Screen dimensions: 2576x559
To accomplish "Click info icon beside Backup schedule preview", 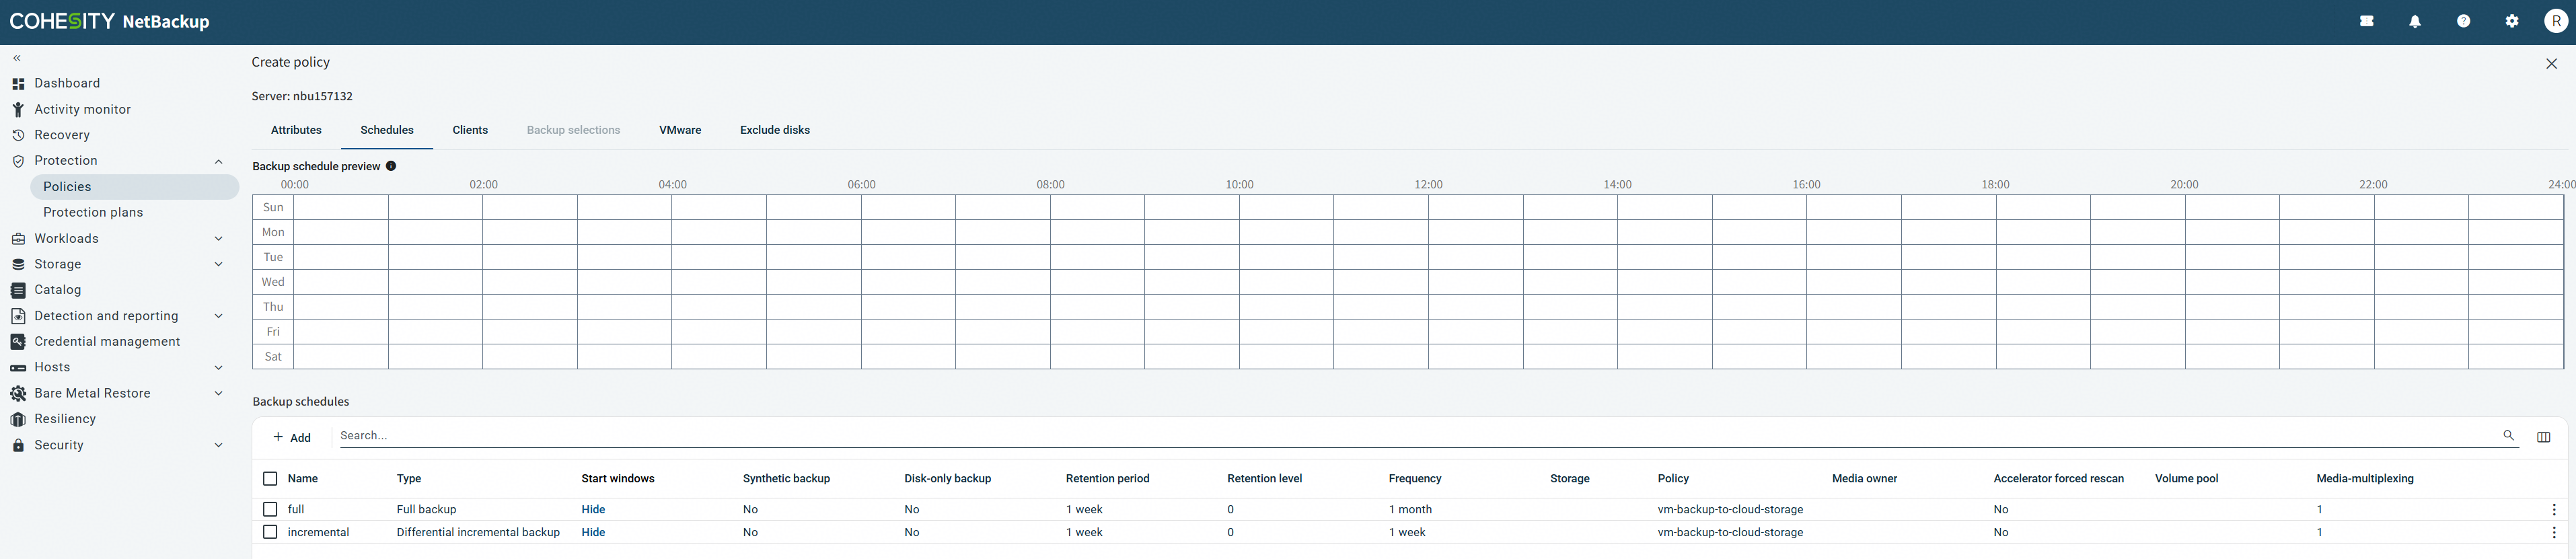I will pos(391,166).
